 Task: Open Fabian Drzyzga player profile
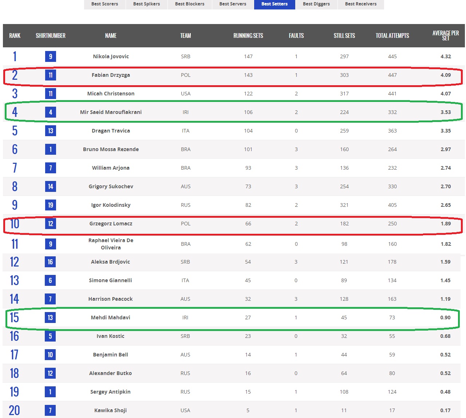click(111, 75)
